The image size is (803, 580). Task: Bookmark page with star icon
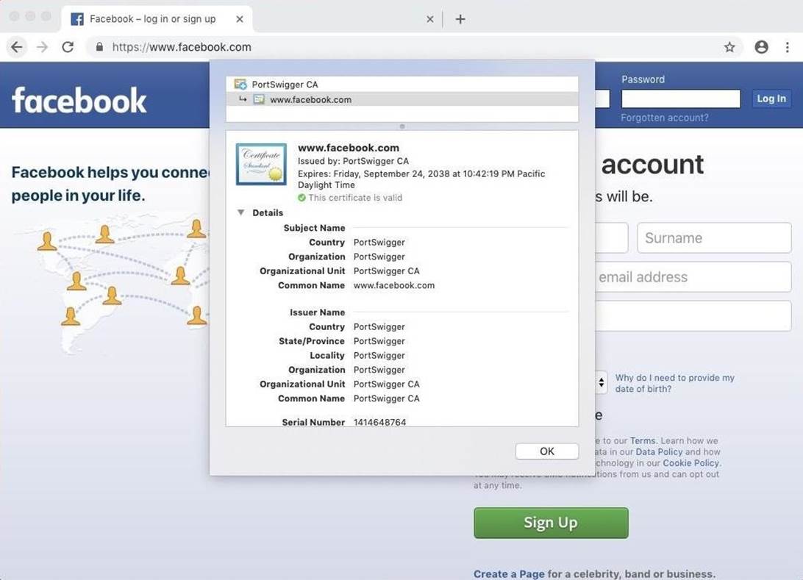tap(729, 47)
